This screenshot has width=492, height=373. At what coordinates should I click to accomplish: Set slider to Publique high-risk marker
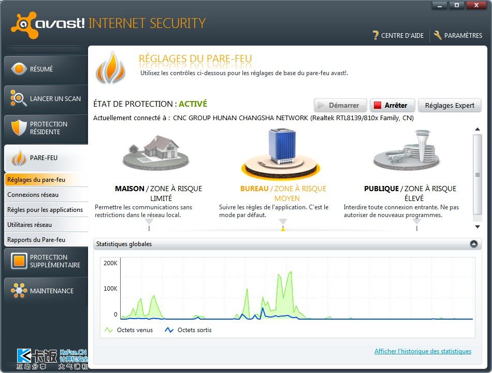pos(417,225)
